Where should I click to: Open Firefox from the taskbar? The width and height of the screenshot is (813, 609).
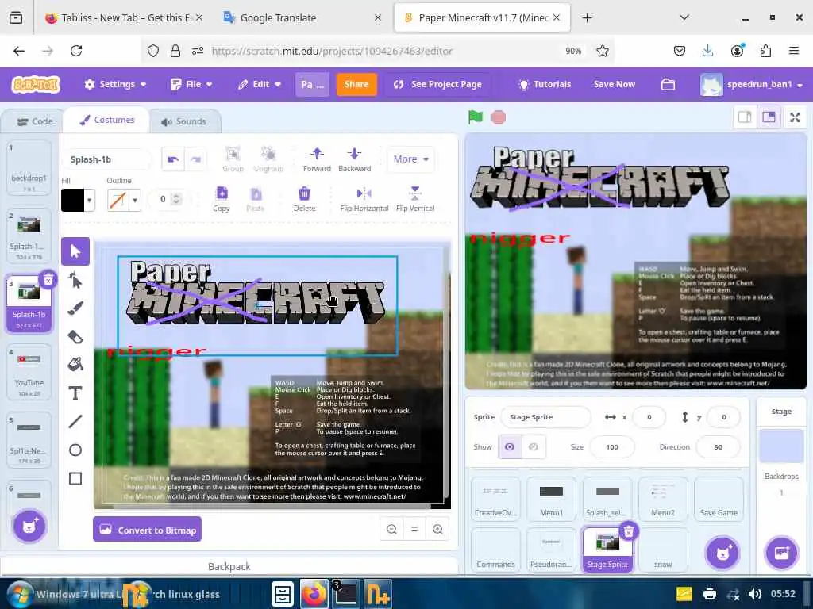[314, 594]
